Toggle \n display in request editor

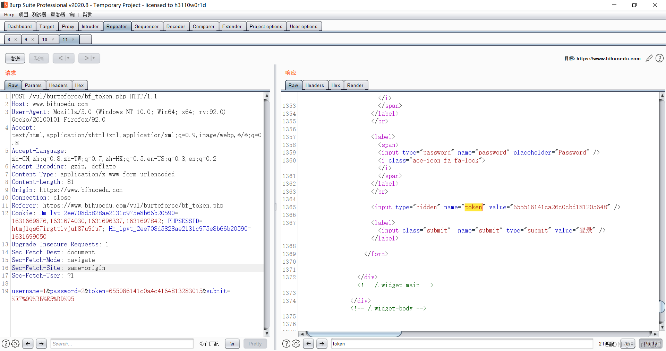pyautogui.click(x=232, y=344)
